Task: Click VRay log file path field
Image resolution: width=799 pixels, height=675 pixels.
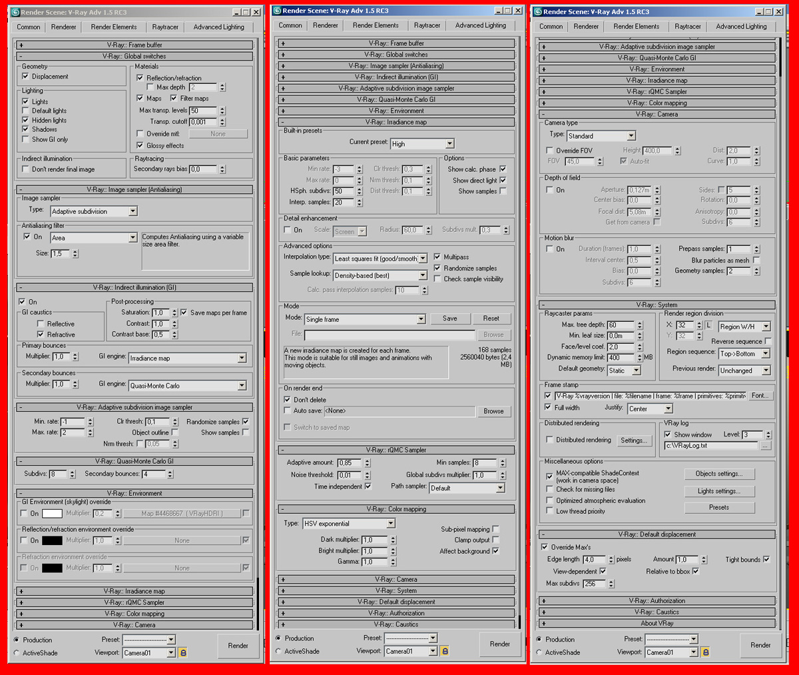Action: [711, 446]
